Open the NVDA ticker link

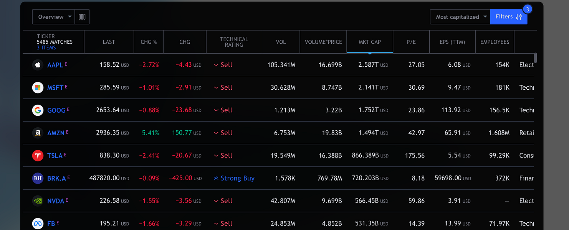pos(56,201)
